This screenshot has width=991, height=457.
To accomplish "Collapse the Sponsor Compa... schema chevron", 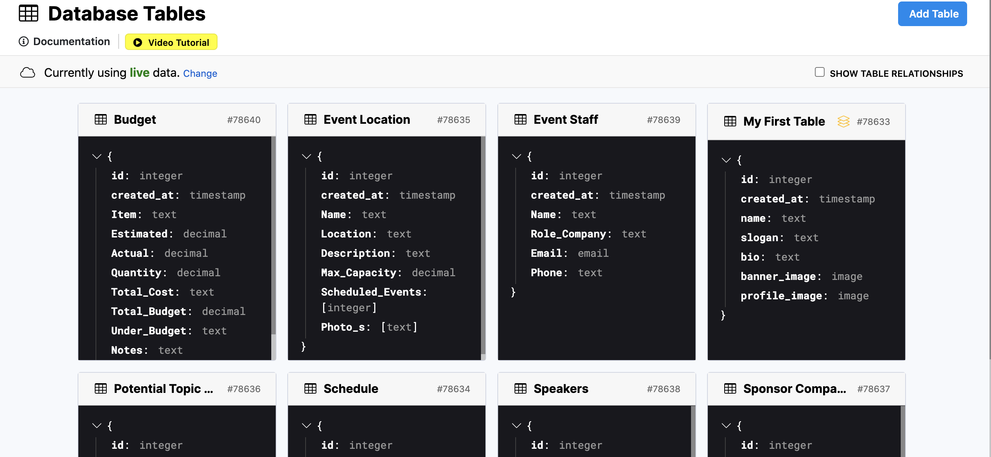I will tap(726, 425).
